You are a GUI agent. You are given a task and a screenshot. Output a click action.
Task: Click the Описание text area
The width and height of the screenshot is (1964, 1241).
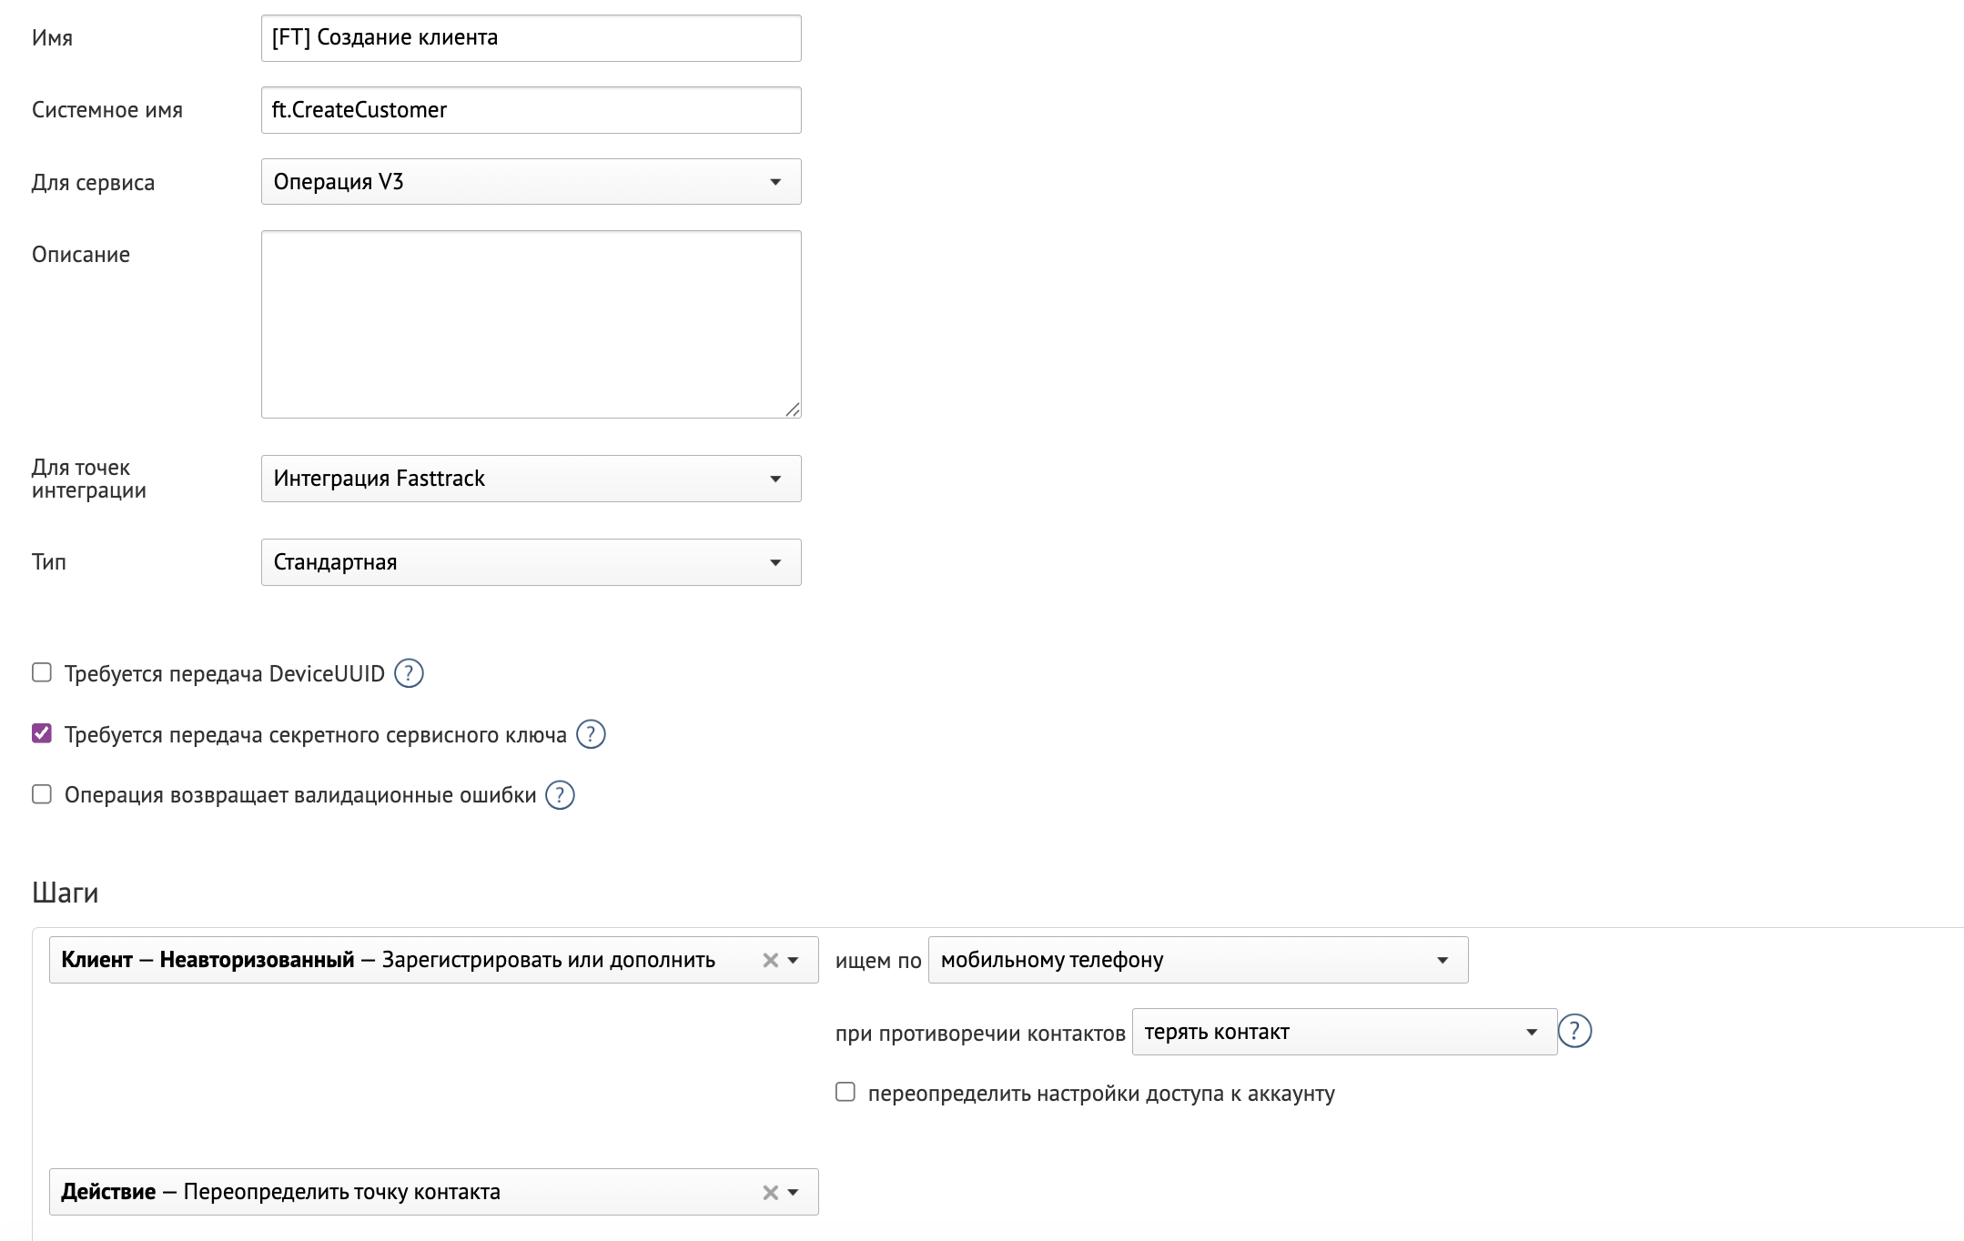coord(531,323)
